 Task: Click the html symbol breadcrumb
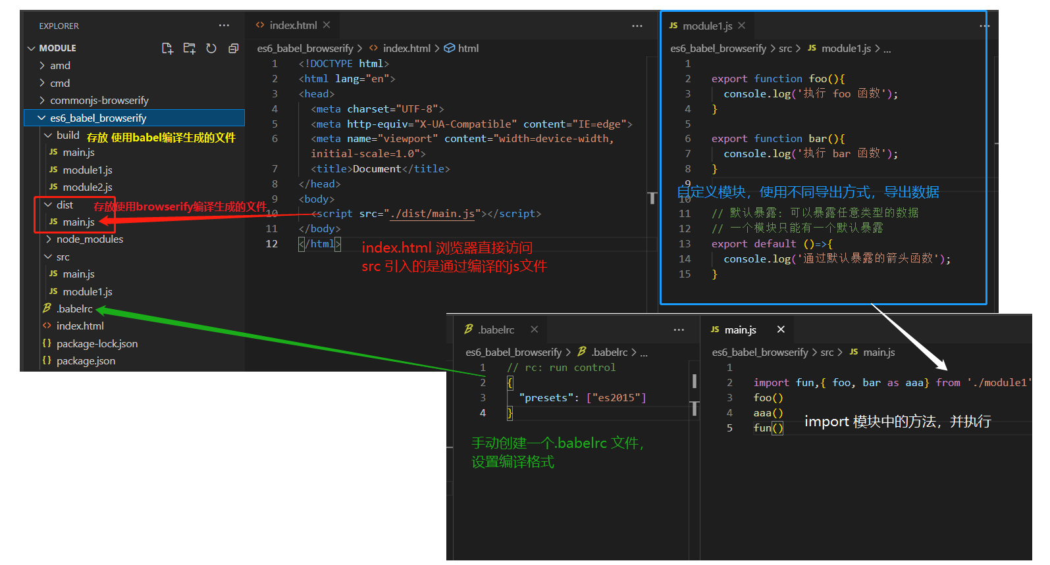(468, 48)
